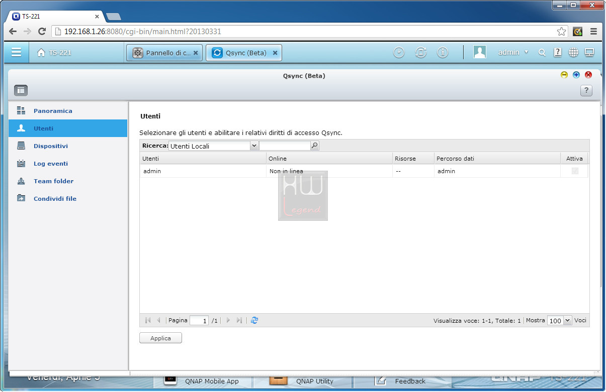
Task: Go to first page of users list
Action: pos(148,320)
